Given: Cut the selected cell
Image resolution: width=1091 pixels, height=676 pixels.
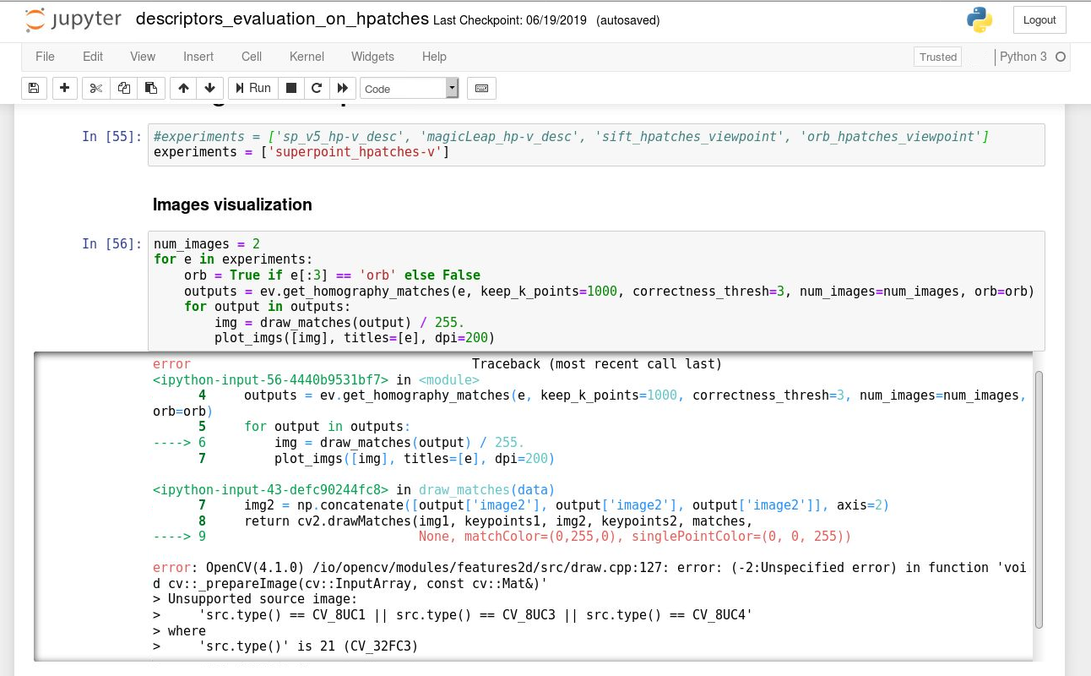Looking at the screenshot, I should click(95, 88).
